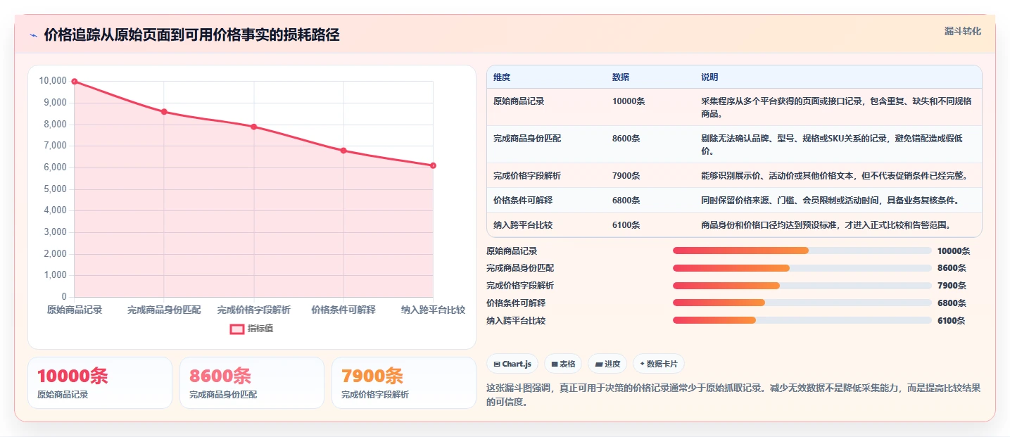
Task: Open the 7900条 完成价格字段解析 data card
Action: point(404,383)
